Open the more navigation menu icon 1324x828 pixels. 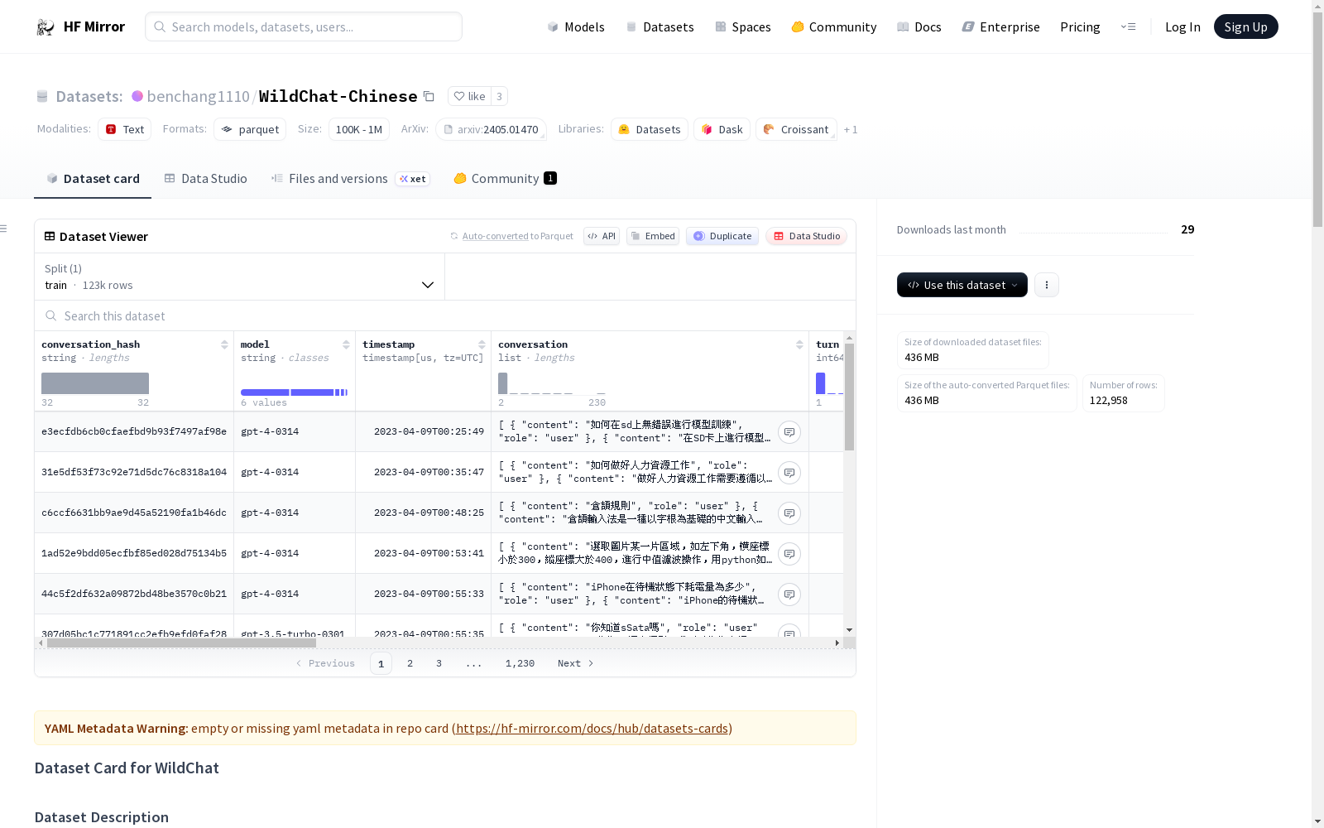coord(1128,26)
